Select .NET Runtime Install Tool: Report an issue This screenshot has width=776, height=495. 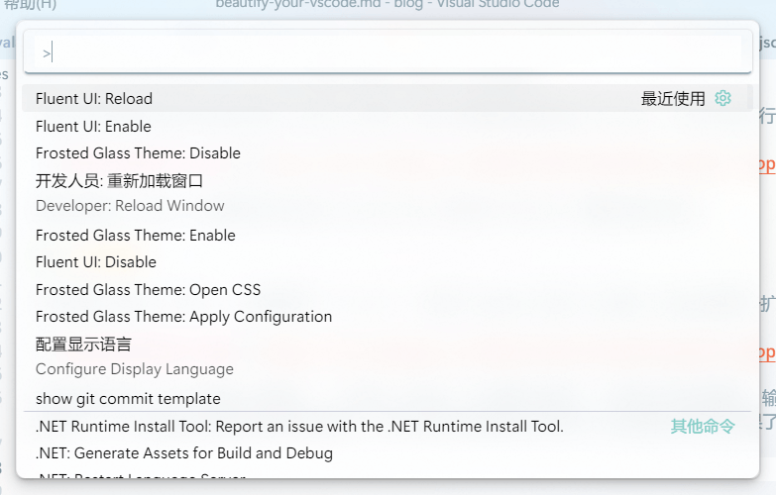click(299, 427)
